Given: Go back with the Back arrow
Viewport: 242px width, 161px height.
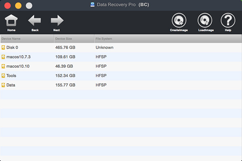Looking at the screenshot, I should coord(35,21).
